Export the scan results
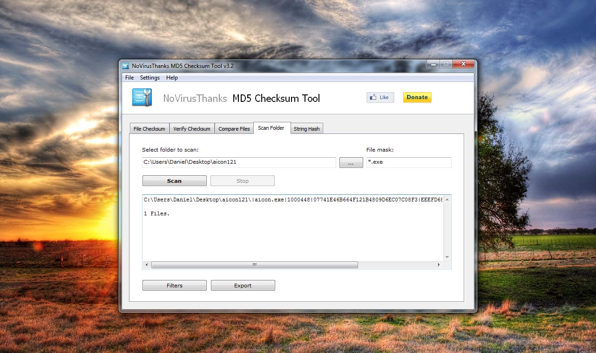Image resolution: width=596 pixels, height=353 pixels. [x=243, y=286]
